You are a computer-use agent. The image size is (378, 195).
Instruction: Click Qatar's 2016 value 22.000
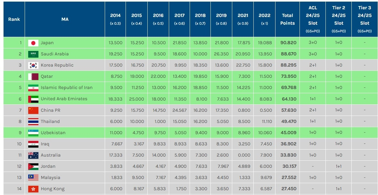(x=159, y=77)
